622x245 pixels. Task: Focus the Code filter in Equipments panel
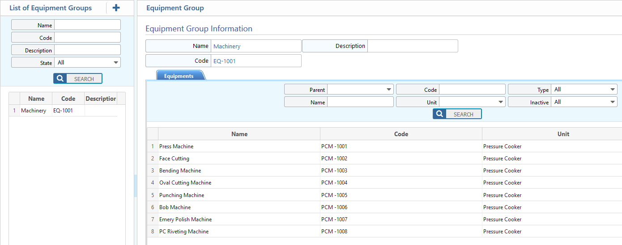472,90
